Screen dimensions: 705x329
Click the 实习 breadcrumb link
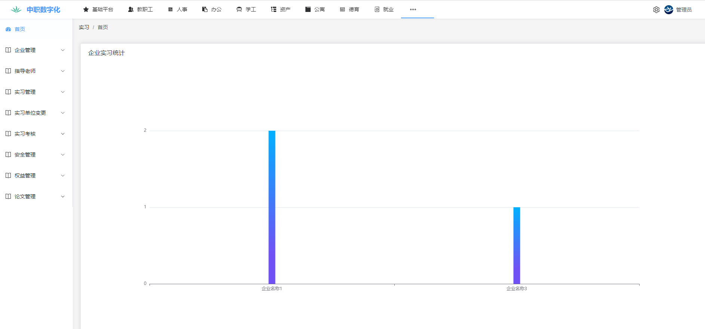click(84, 27)
